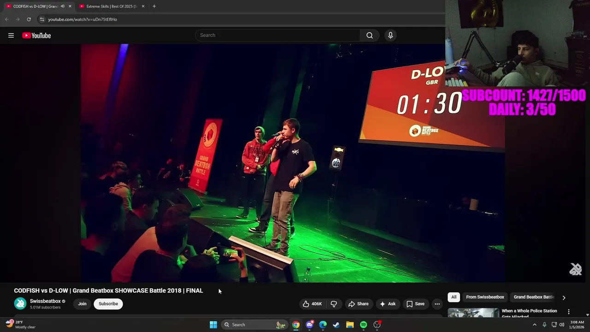Viewport: 590px width, 332px height.
Task: Click the search magnifier button
Action: (369, 36)
